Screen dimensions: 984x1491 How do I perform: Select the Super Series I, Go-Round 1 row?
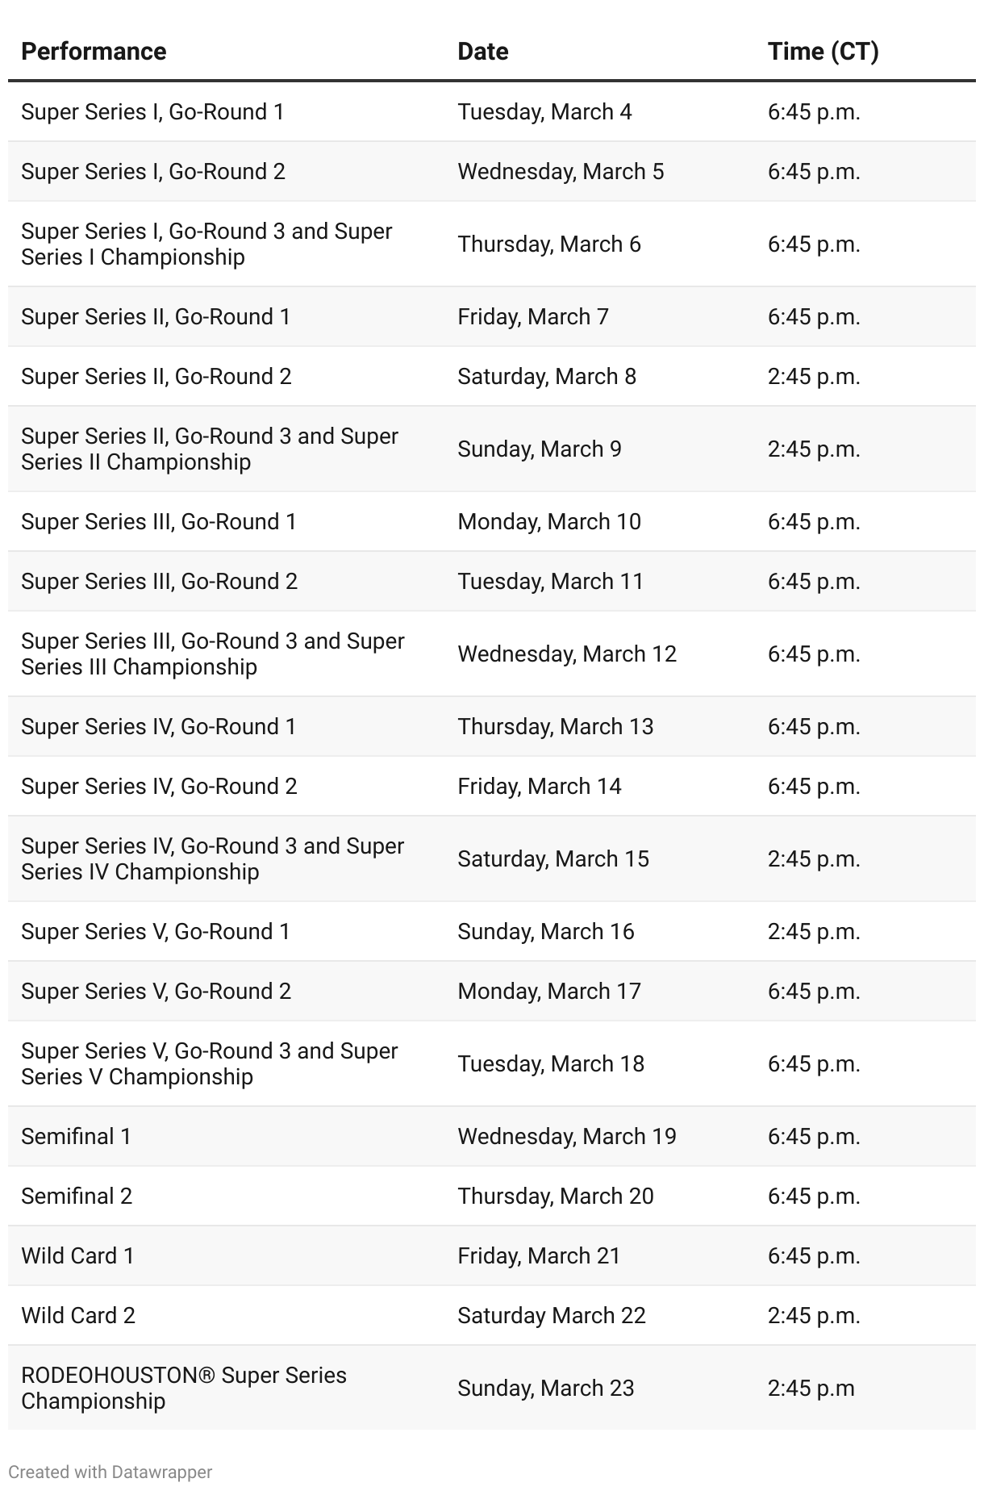[492, 111]
